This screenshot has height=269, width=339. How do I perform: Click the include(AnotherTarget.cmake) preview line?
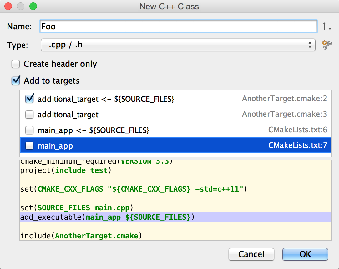[x=81, y=236]
